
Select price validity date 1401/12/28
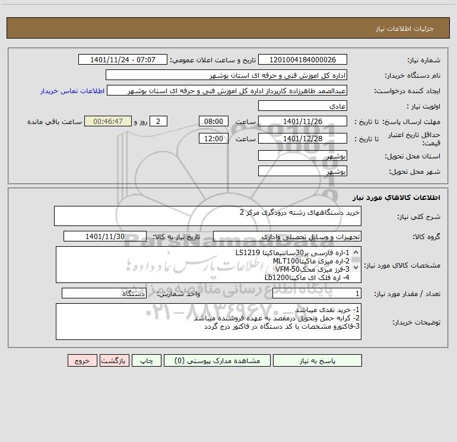[x=303, y=138]
